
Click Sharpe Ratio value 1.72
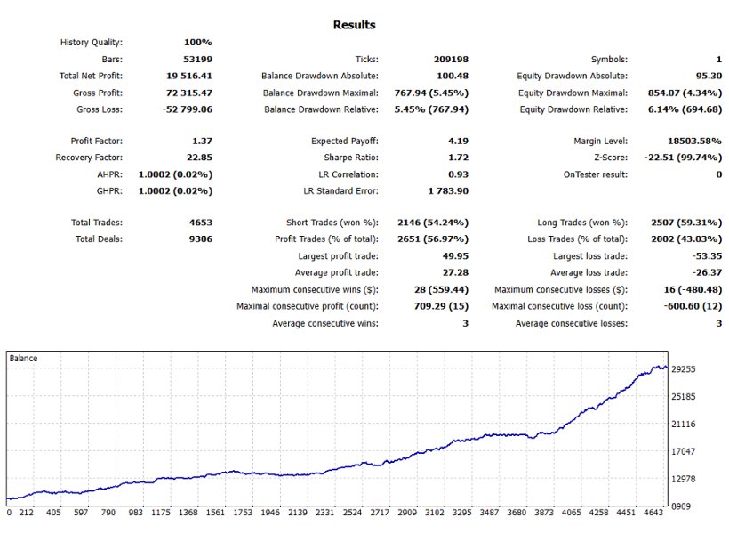(459, 158)
